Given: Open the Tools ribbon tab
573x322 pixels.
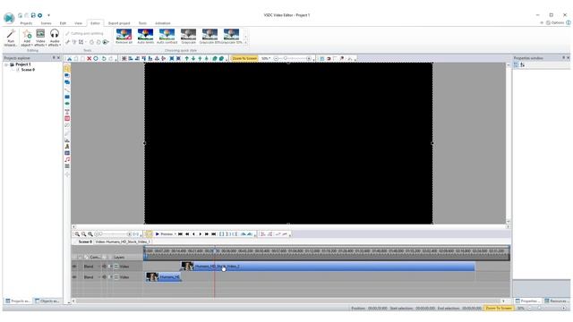Looking at the screenshot, I should (142, 23).
